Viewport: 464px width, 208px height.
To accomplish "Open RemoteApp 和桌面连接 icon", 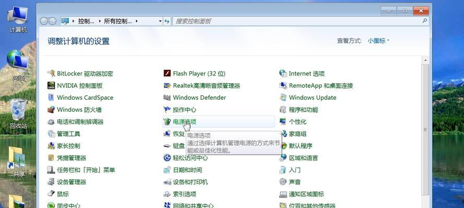I will click(x=283, y=85).
